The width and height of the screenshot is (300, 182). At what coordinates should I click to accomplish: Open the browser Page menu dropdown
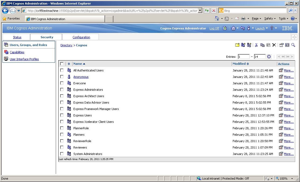pyautogui.click(x=256, y=18)
